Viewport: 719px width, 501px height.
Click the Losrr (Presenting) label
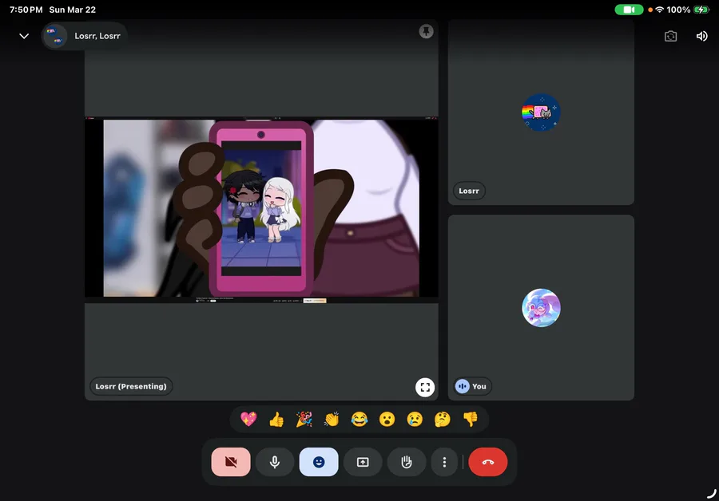coord(131,386)
